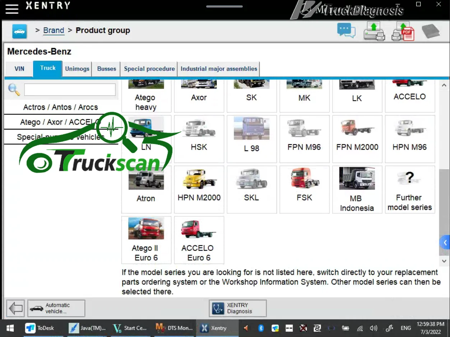This screenshot has width=450, height=337.
Task: Switch to Start Center taskbar app
Action: coord(130,328)
